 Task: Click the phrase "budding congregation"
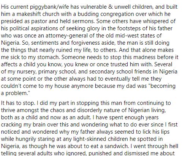(x=106, y=14)
